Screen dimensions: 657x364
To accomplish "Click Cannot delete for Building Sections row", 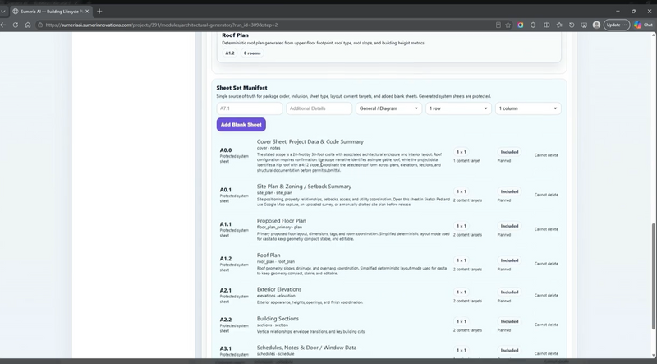I will (x=546, y=325).
